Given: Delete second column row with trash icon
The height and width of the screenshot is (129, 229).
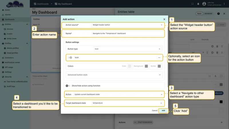Looking at the screenshot, I should coord(217,52).
